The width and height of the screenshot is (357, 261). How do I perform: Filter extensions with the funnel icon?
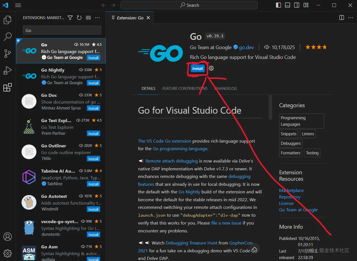pyautogui.click(x=70, y=18)
